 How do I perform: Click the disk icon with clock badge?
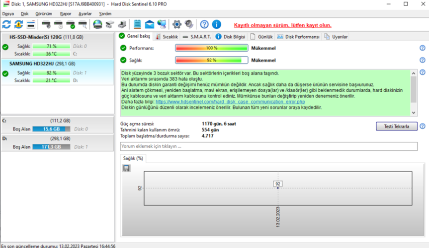(x=58, y=25)
